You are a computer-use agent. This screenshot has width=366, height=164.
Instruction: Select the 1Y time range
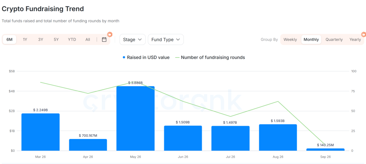pos(25,40)
